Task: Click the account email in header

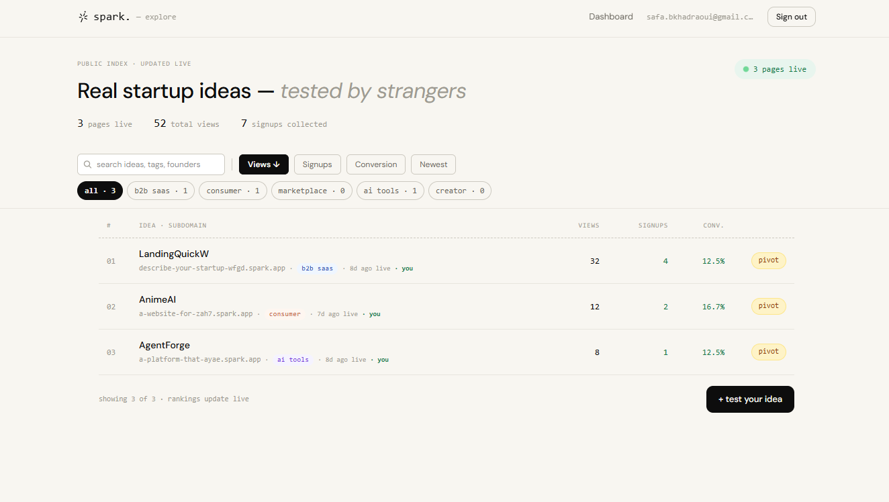Action: tap(700, 17)
